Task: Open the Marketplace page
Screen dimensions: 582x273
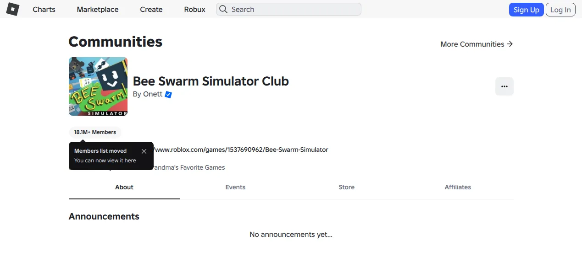Action: (98, 9)
